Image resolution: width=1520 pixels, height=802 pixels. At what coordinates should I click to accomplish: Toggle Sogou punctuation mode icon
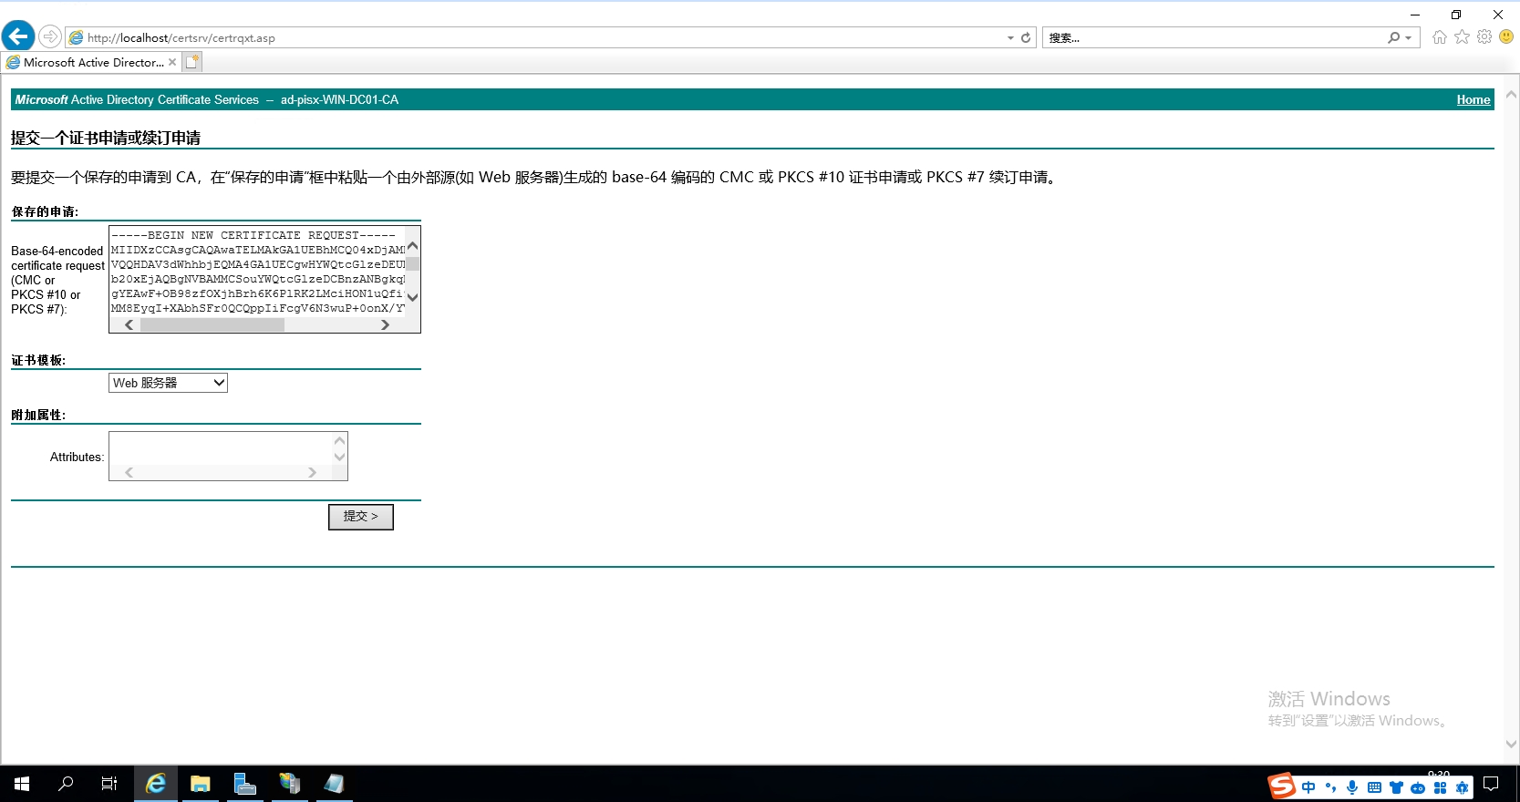(x=1330, y=787)
